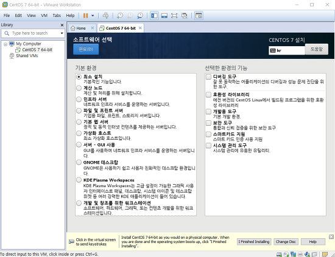The width and height of the screenshot is (335, 257).
Task: Click the hard disk status bar icon
Action: (x=279, y=254)
